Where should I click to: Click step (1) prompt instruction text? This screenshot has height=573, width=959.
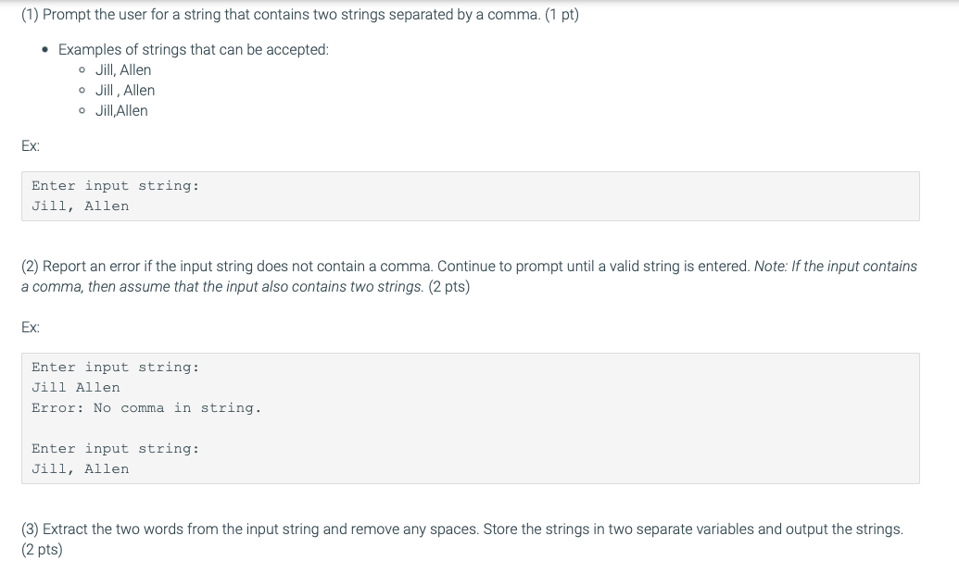(x=299, y=15)
